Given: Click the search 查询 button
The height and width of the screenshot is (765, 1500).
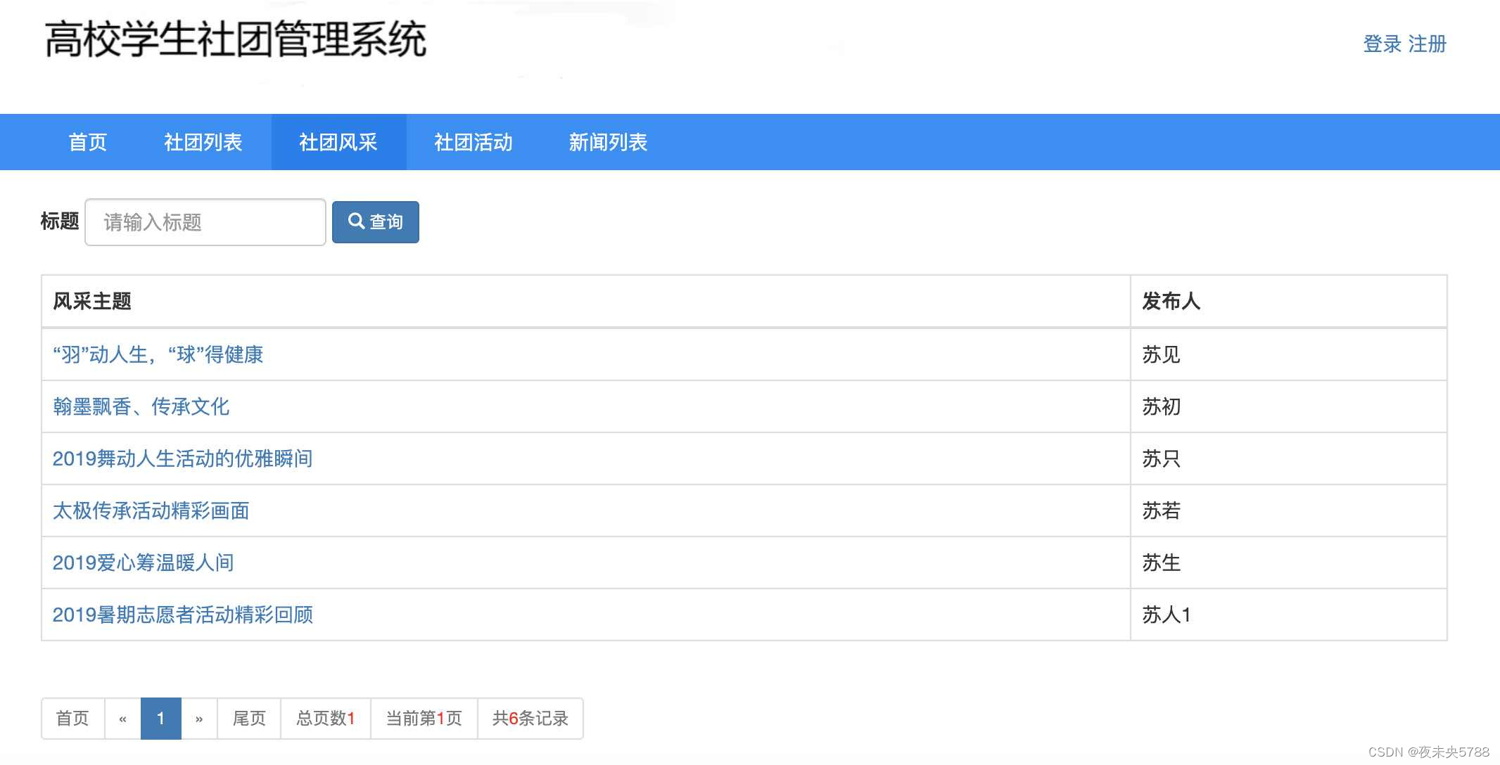Looking at the screenshot, I should pos(375,222).
